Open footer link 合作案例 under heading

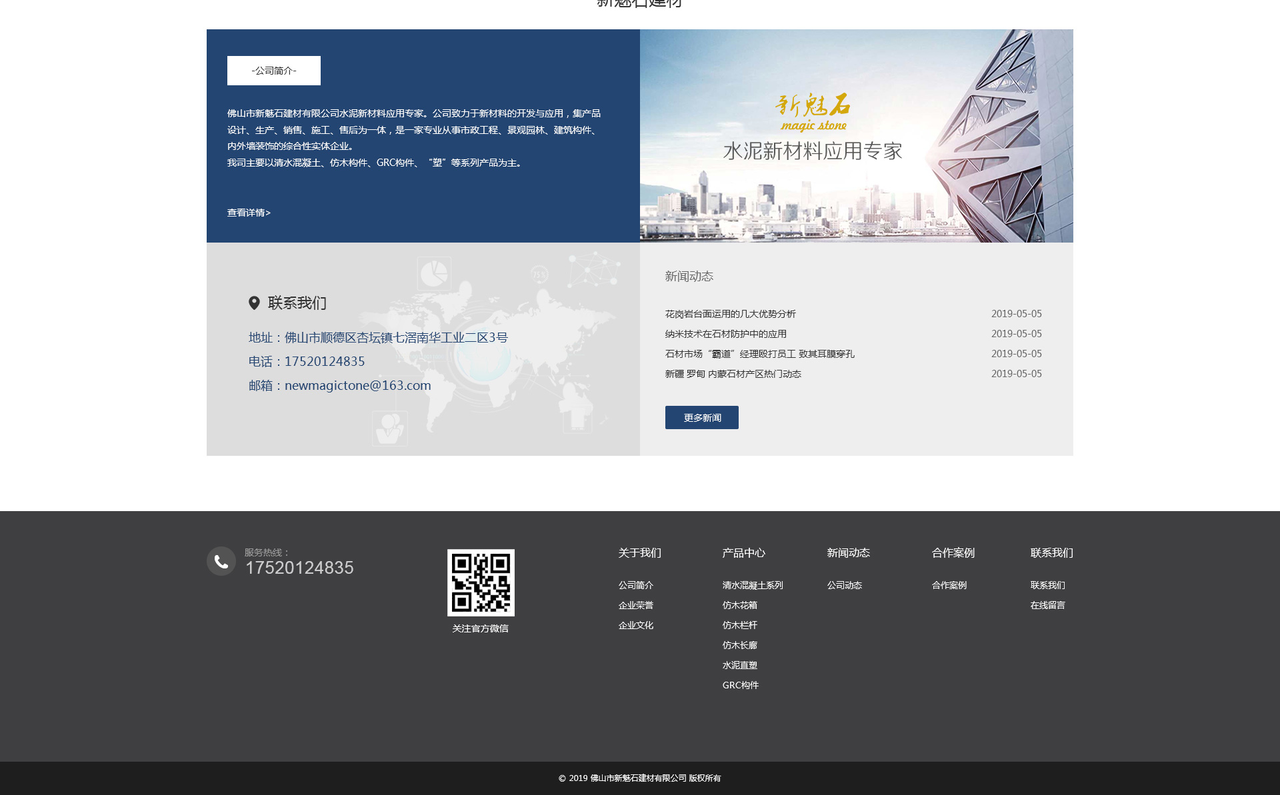coord(949,585)
